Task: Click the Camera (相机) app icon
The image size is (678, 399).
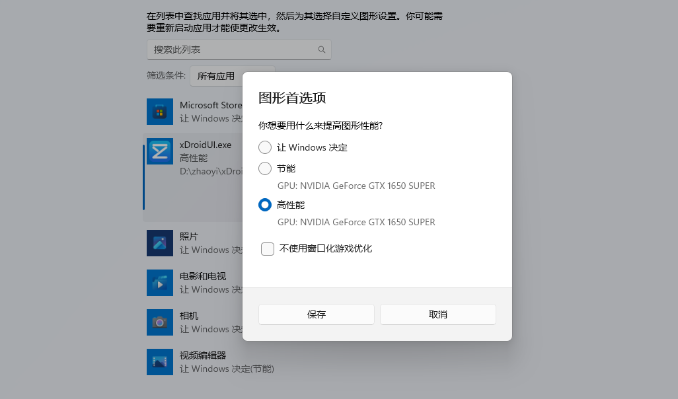Action: tap(159, 322)
